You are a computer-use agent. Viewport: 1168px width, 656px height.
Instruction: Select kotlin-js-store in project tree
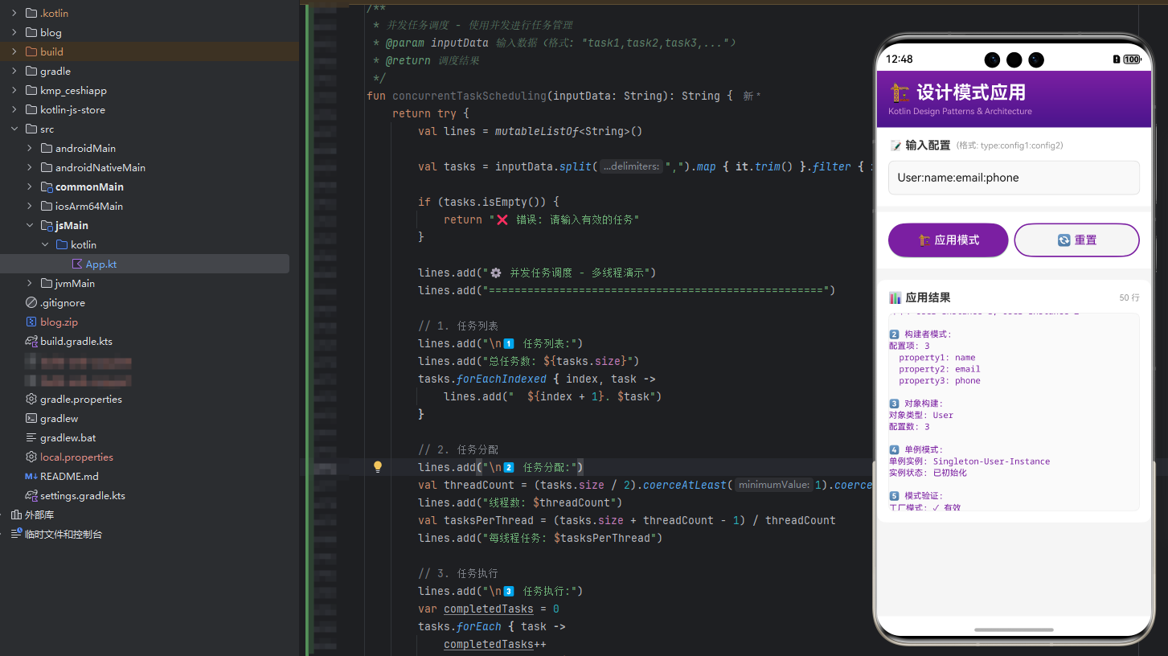(72, 109)
